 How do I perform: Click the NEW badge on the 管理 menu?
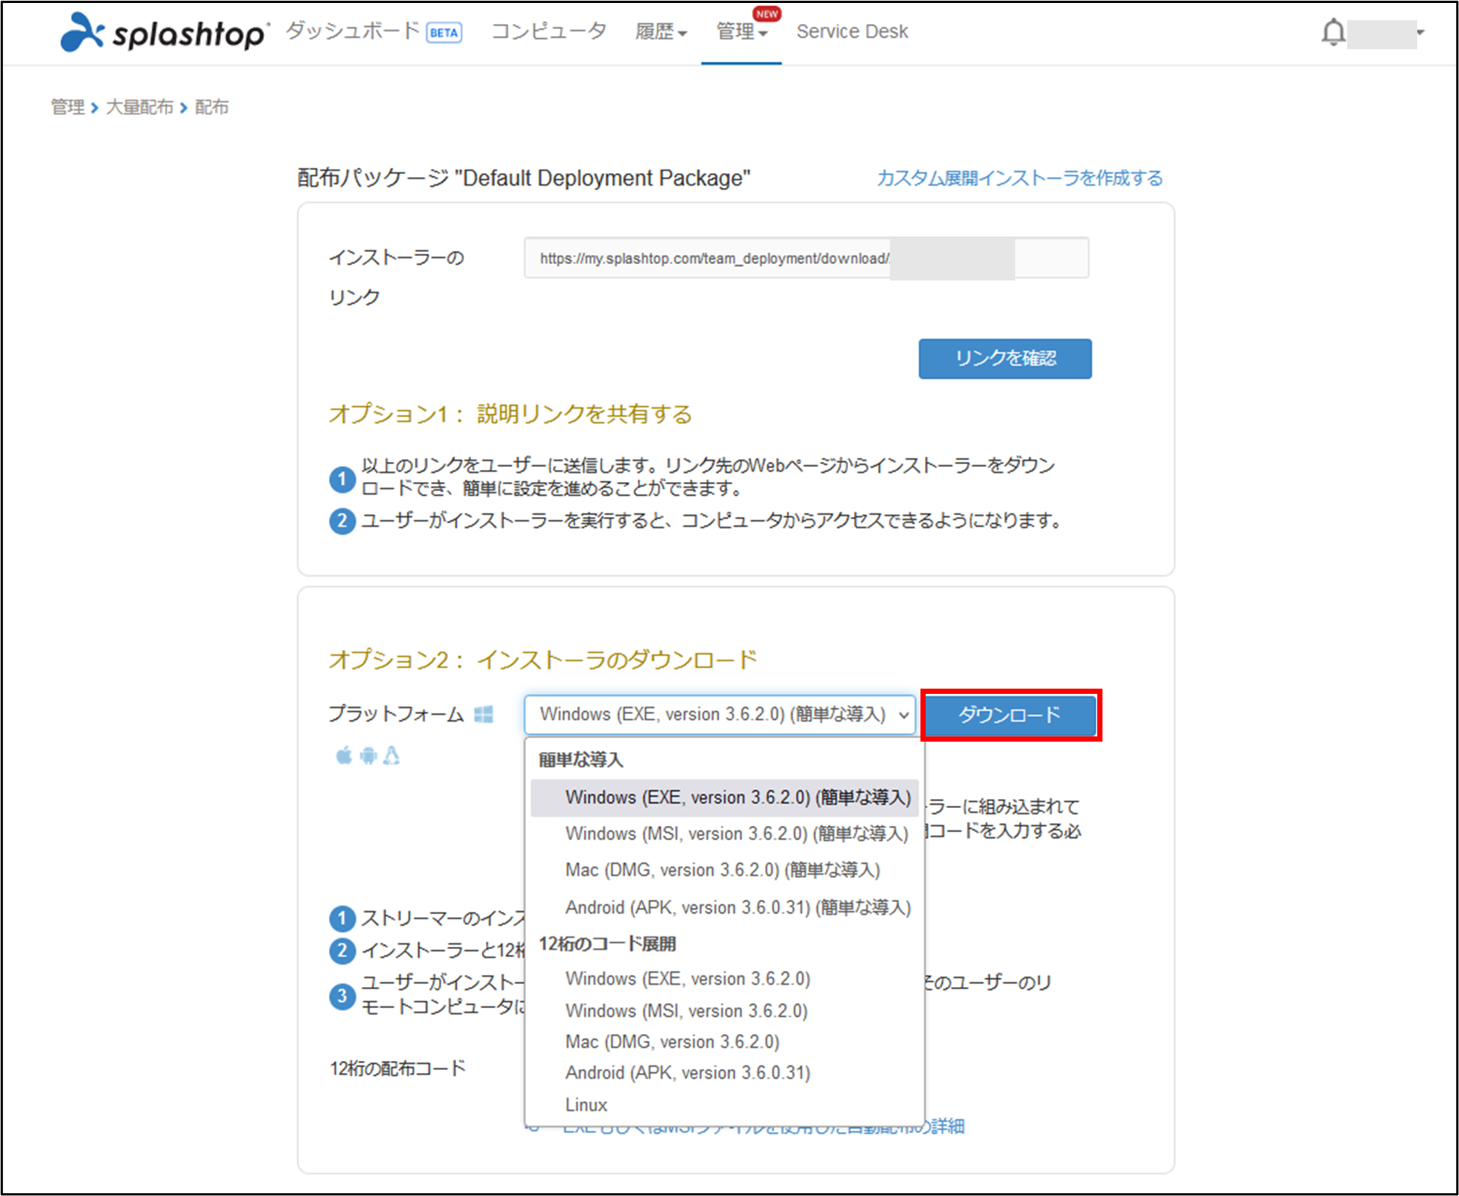pos(768,13)
